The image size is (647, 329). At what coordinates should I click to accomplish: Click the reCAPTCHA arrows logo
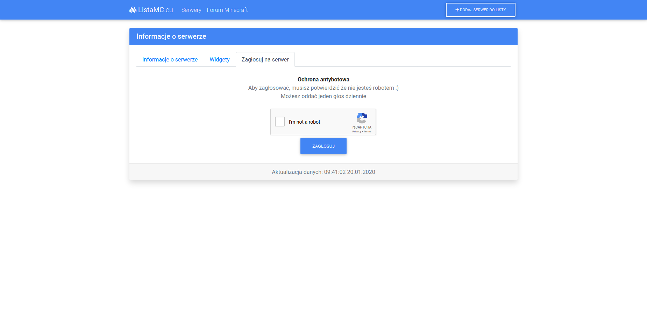point(362,118)
